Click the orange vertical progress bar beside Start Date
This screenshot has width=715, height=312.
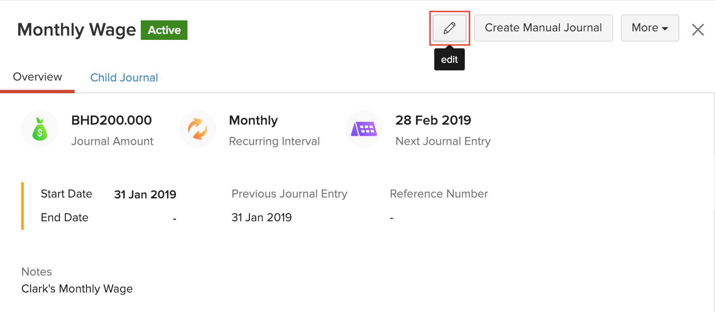point(22,206)
